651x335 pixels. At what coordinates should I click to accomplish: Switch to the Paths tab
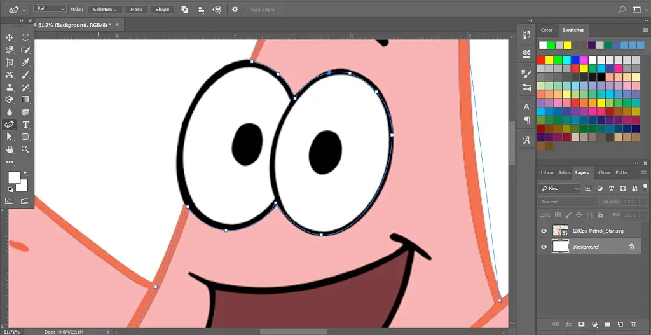click(622, 173)
